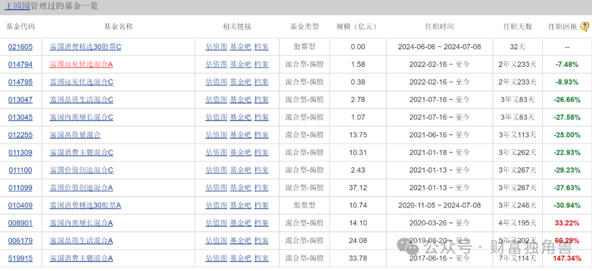
Task: Open the 富国消费精选30股票C fund page
Action: pyautogui.click(x=86, y=47)
